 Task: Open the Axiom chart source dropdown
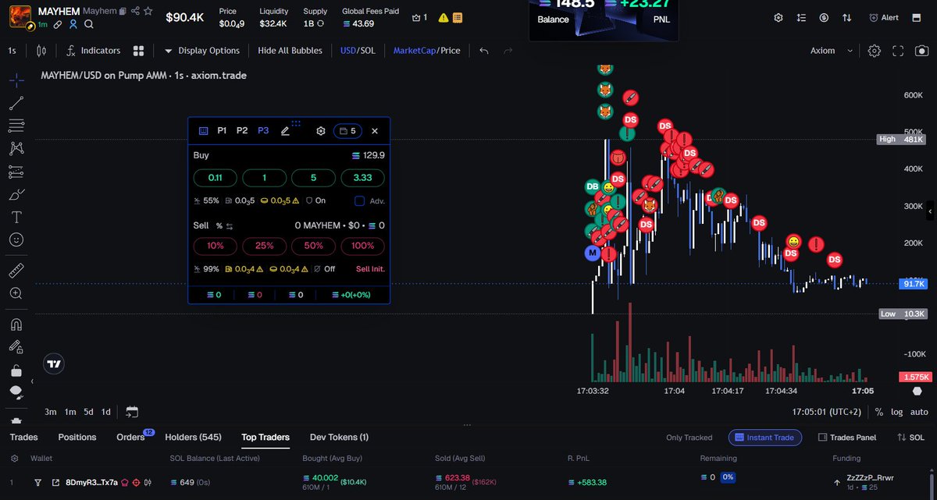tap(832, 51)
